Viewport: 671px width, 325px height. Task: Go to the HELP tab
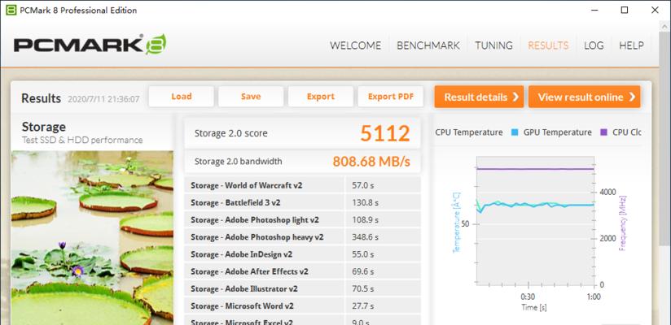point(631,45)
